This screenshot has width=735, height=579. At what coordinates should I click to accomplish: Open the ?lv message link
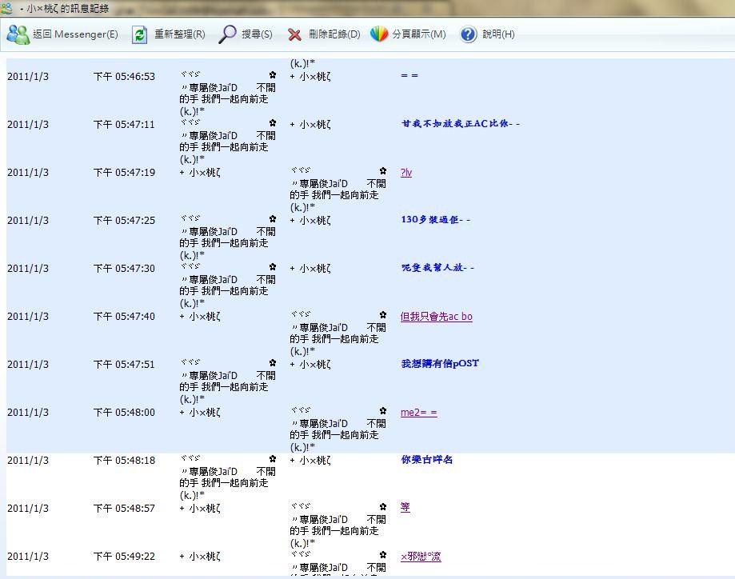click(406, 173)
